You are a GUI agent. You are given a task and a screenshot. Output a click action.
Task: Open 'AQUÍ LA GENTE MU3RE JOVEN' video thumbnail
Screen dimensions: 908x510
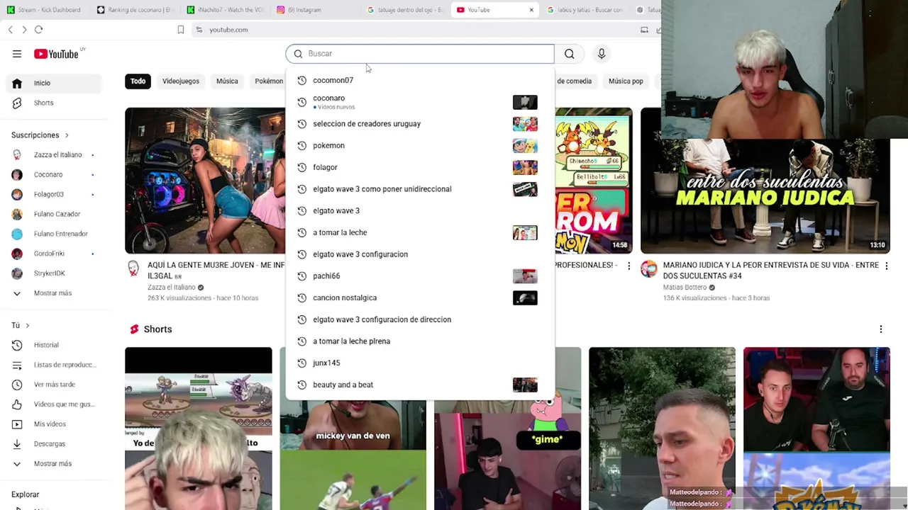(x=205, y=181)
